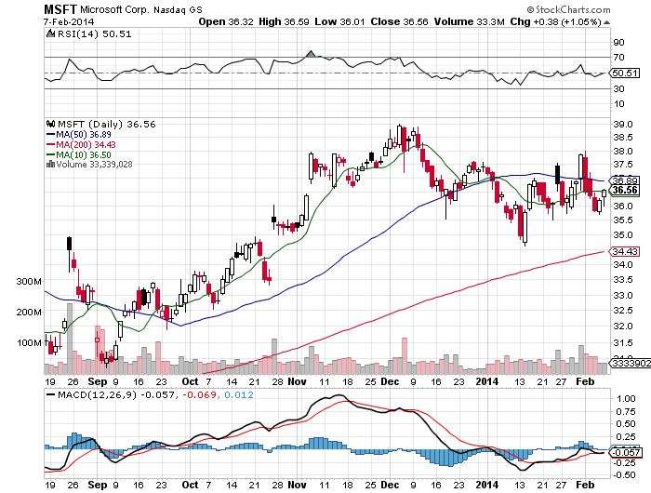Click the -0.057 MACD tag on right axis
The width and height of the screenshot is (651, 493).
pyautogui.click(x=625, y=452)
